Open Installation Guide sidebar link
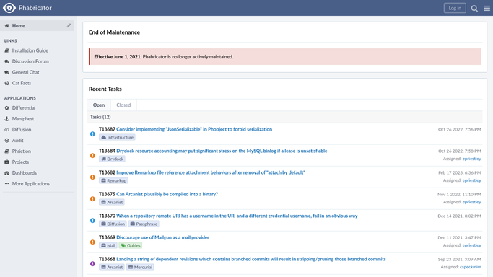 point(30,50)
